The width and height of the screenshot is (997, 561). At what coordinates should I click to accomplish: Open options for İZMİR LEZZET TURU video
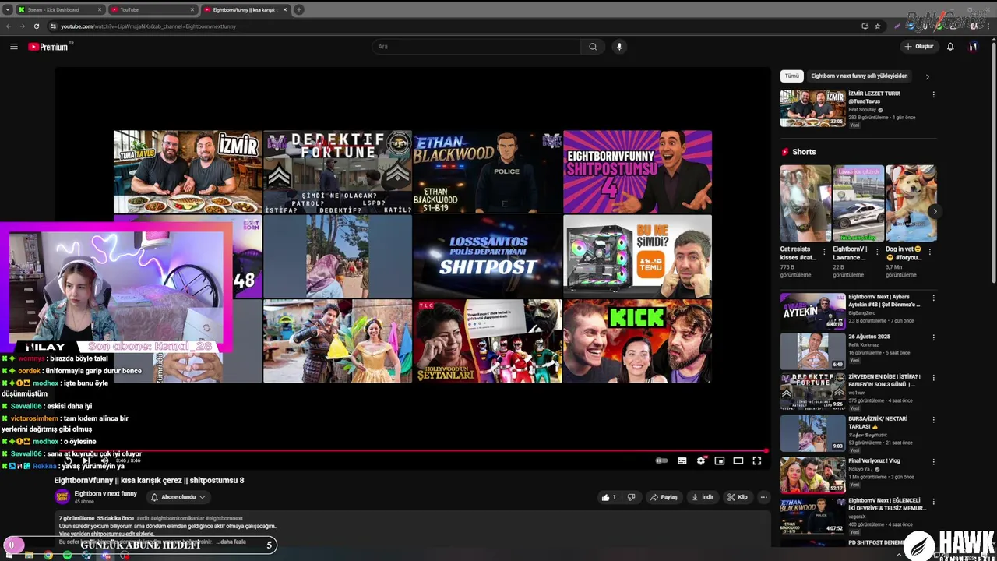pyautogui.click(x=933, y=95)
